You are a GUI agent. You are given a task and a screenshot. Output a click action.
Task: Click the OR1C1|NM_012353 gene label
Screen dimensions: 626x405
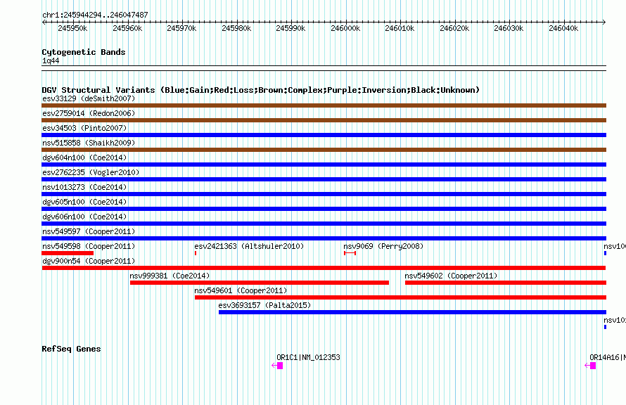click(308, 357)
